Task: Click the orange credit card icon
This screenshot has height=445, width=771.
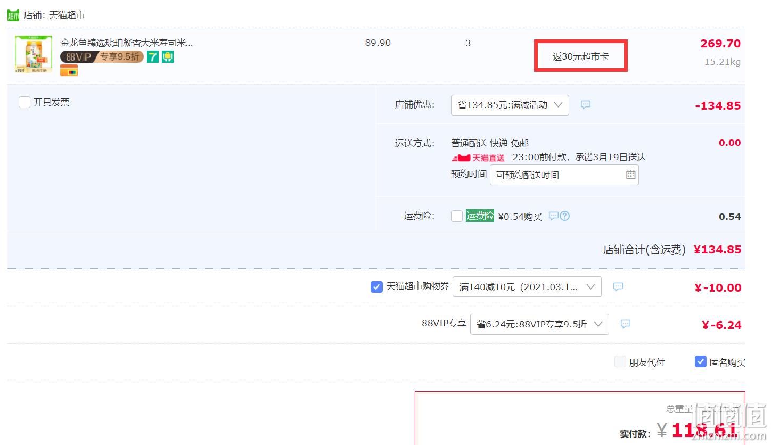Action: point(69,70)
